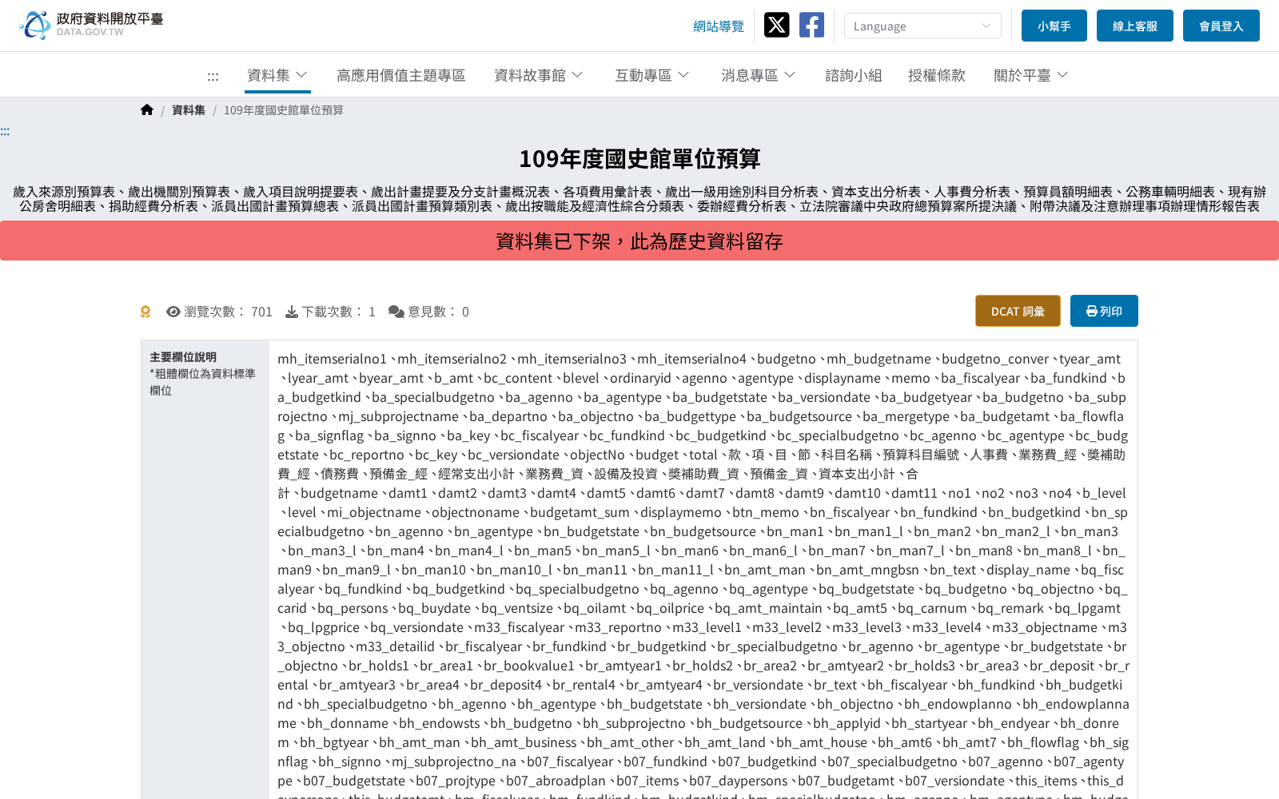Click the comments bubble icon
The height and width of the screenshot is (799, 1279).
[x=396, y=312]
